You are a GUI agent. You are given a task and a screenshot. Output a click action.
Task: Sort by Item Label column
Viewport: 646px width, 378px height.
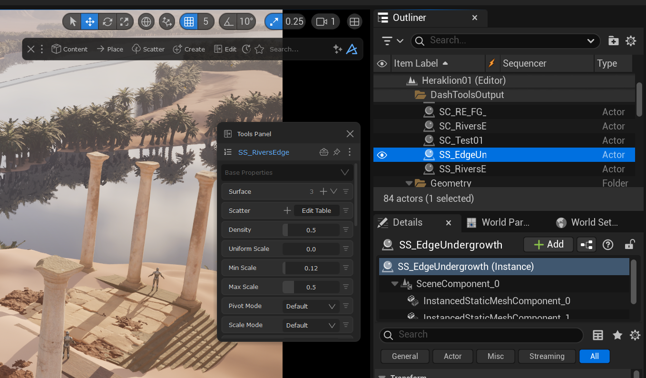point(421,63)
